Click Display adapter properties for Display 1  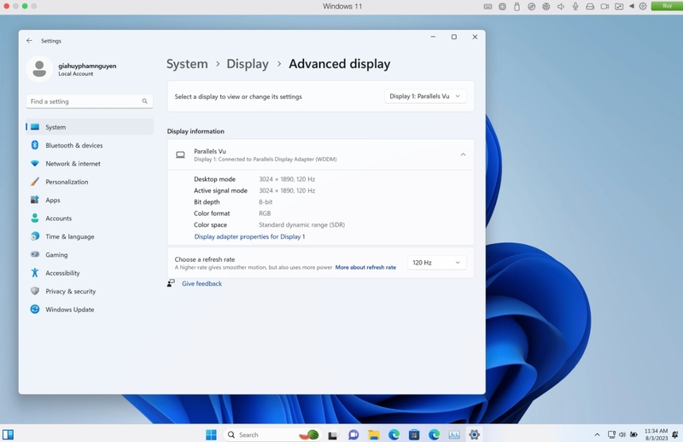click(249, 236)
